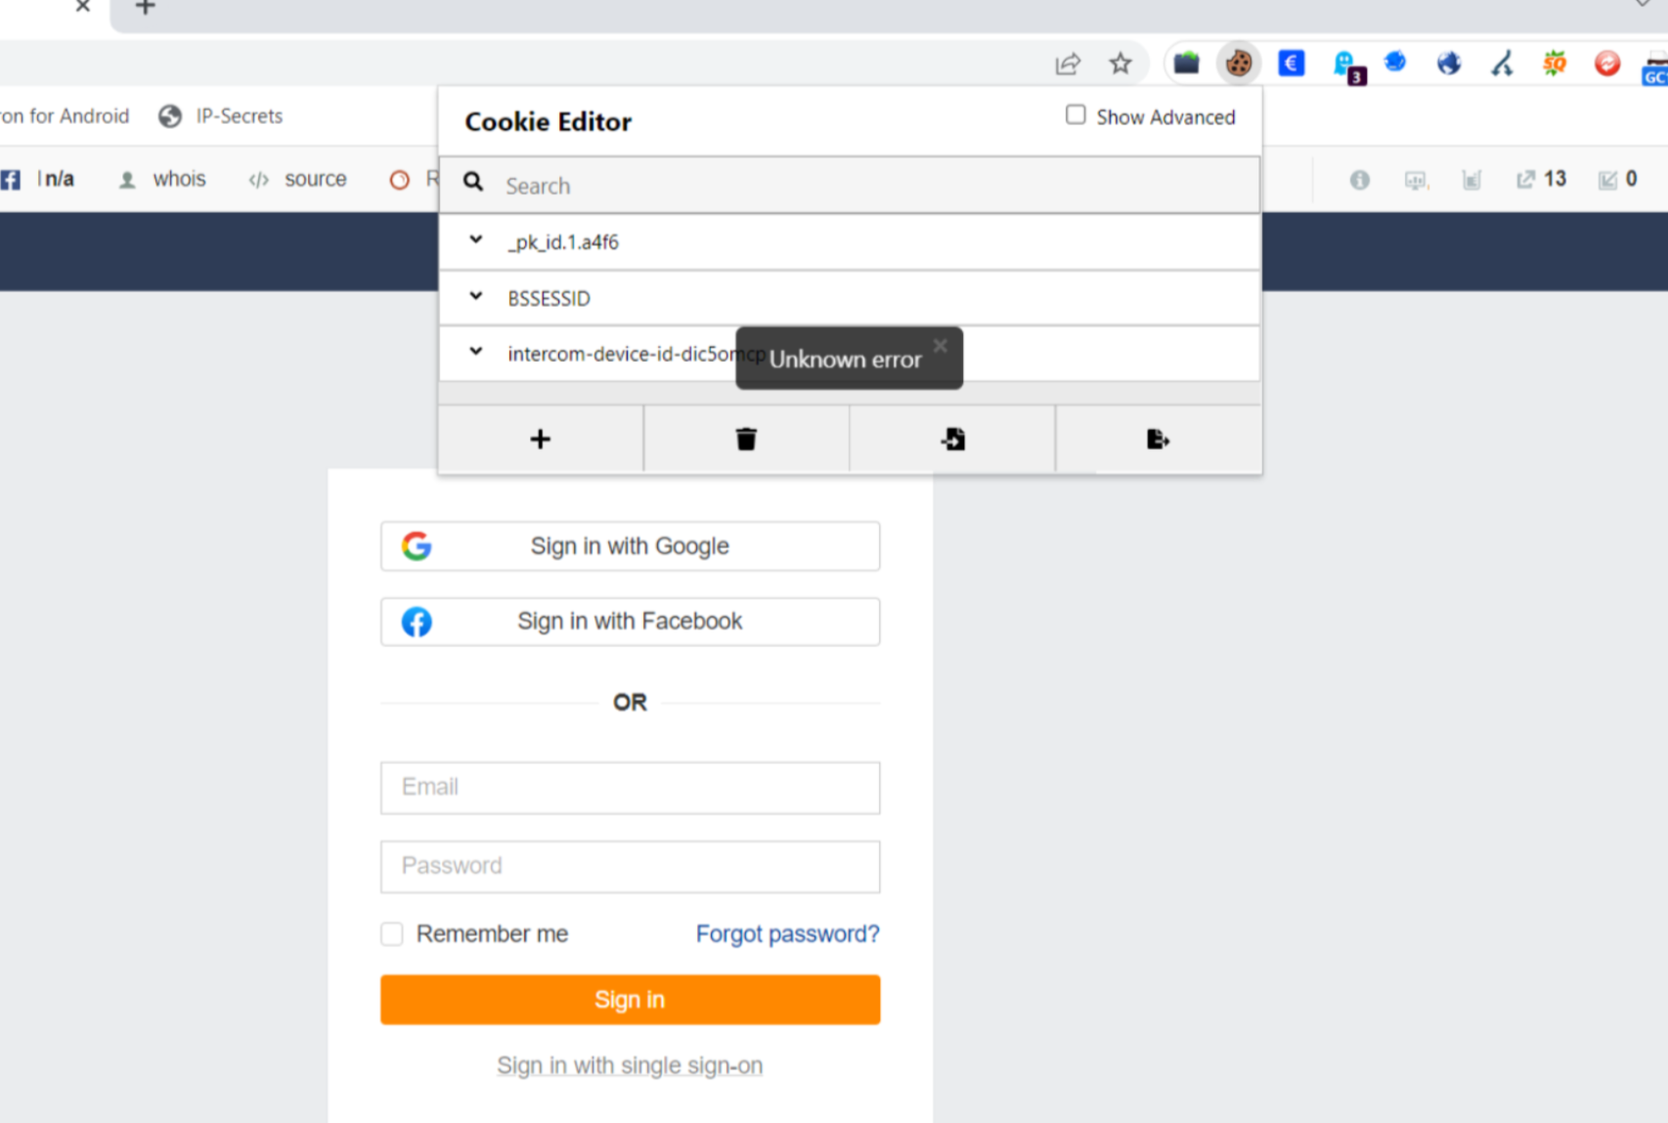This screenshot has height=1123, width=1668.
Task: Dismiss the Unknown error notification
Action: click(x=940, y=345)
